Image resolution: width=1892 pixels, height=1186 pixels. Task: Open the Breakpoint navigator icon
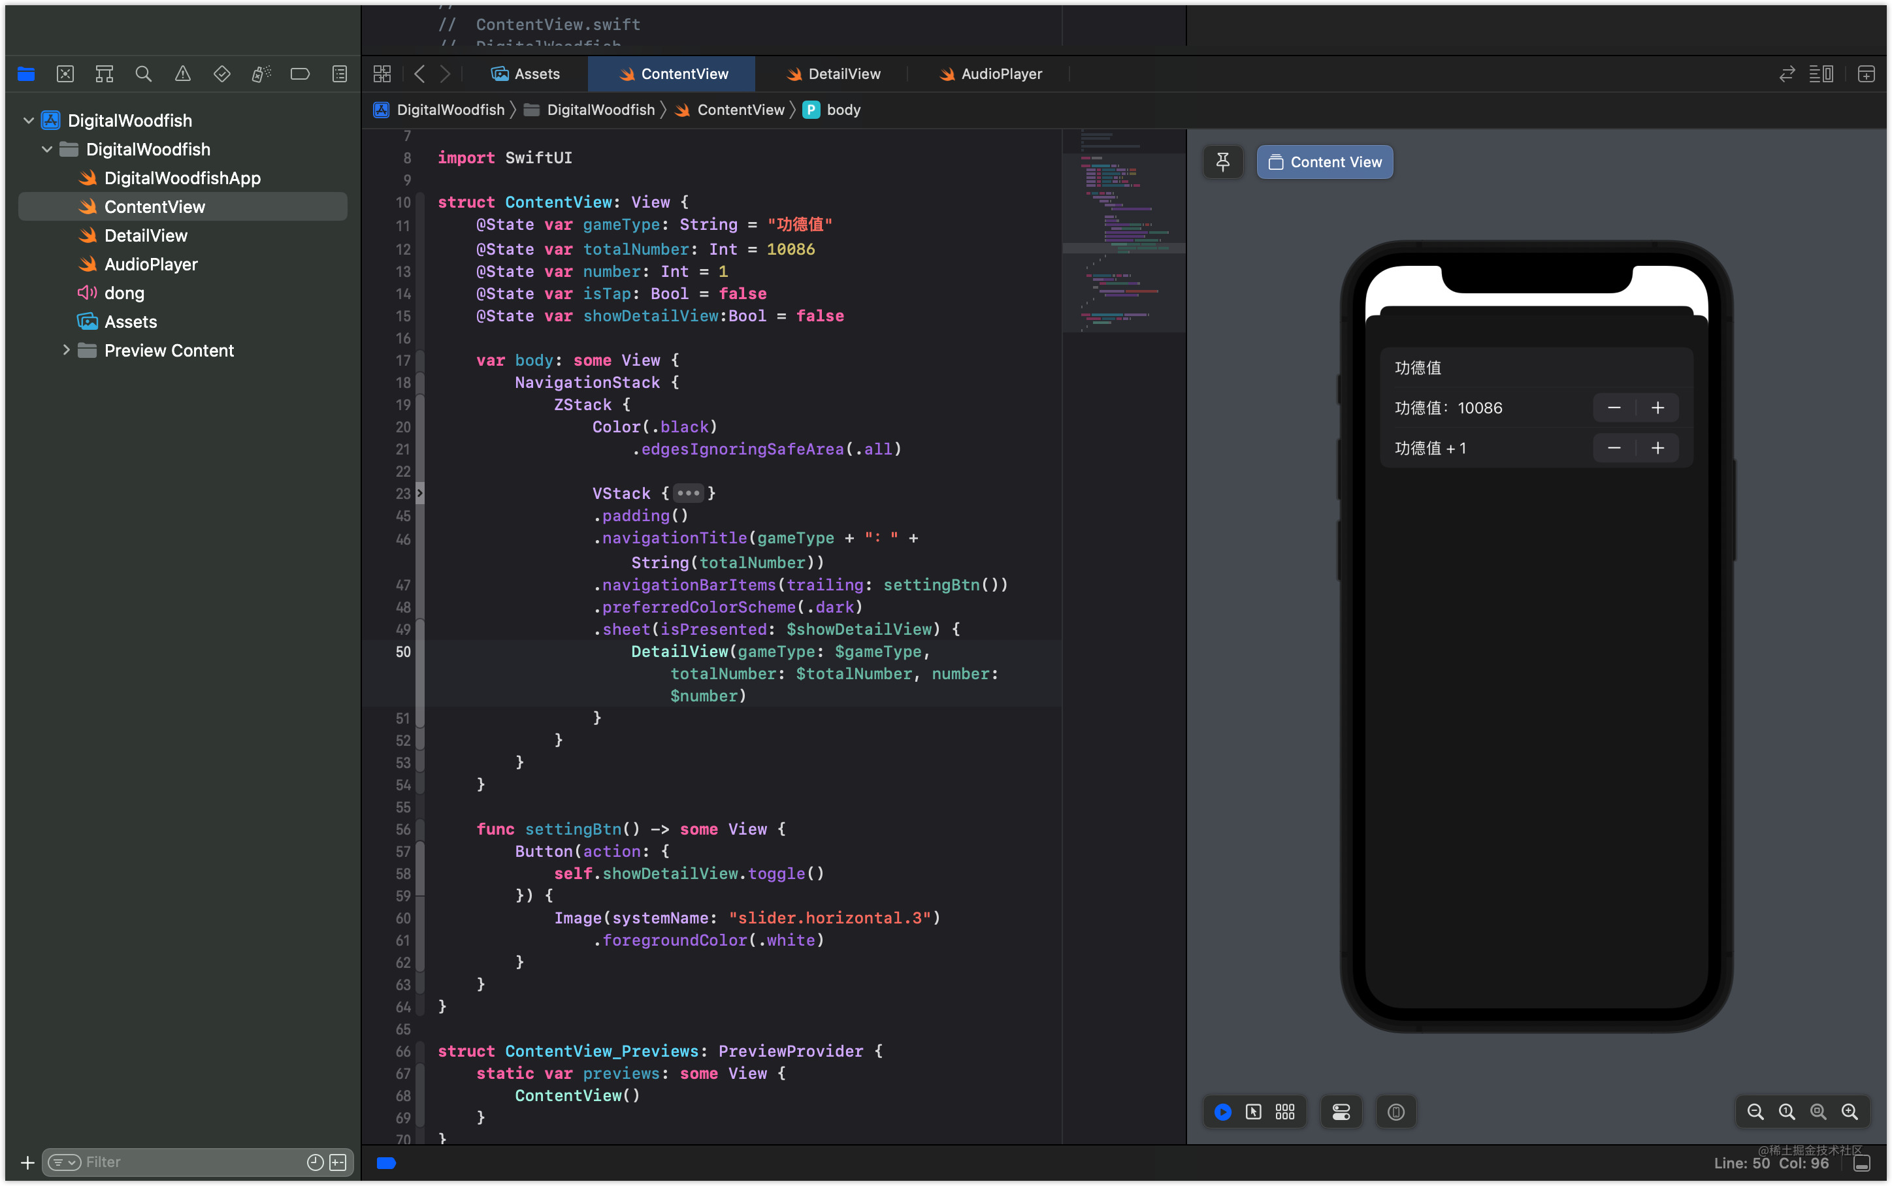[300, 74]
